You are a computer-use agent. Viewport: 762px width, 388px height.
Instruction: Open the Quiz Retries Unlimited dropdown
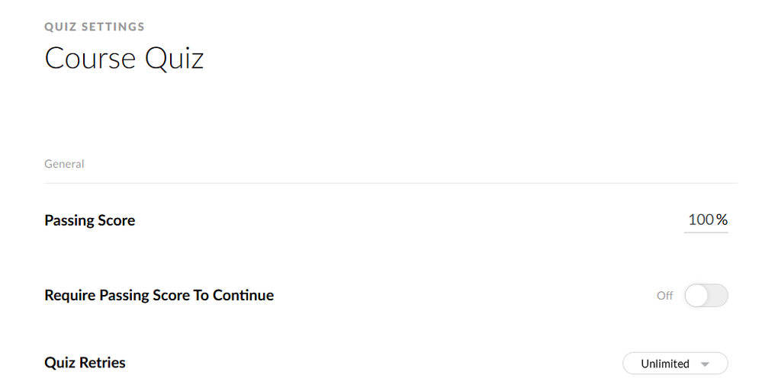(675, 364)
